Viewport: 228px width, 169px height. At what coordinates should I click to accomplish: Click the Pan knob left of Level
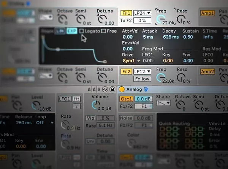pos(17,105)
